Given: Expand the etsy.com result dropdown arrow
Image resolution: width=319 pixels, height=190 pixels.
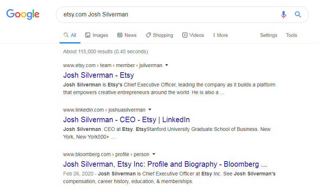Looking at the screenshot, I should 167,65.
